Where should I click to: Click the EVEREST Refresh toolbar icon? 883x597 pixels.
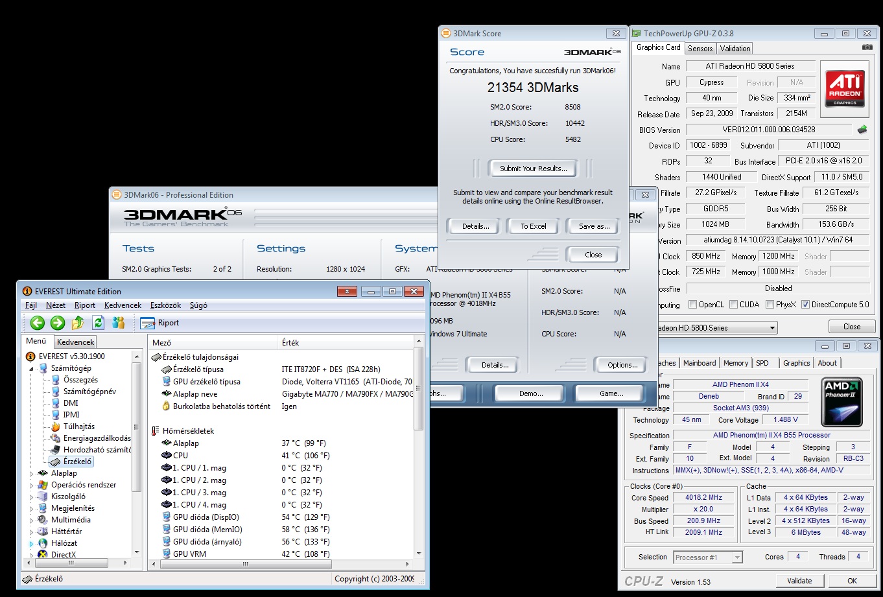pos(98,323)
